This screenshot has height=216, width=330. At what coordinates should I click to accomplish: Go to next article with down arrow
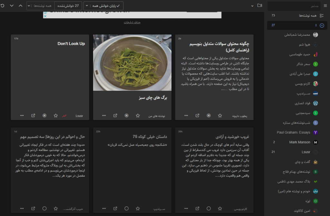coord(12,6)
